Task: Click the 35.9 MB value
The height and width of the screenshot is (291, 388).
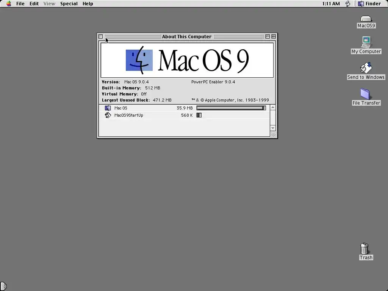Action: click(185, 108)
